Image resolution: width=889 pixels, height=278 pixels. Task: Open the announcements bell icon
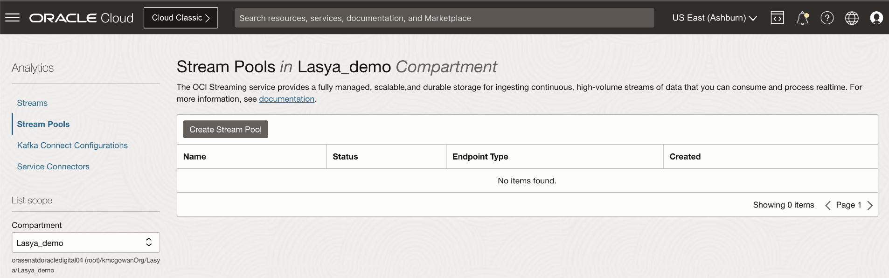point(802,18)
